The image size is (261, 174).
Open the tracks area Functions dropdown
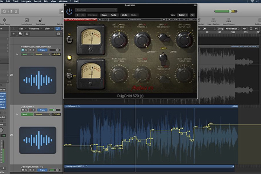(x=35, y=29)
